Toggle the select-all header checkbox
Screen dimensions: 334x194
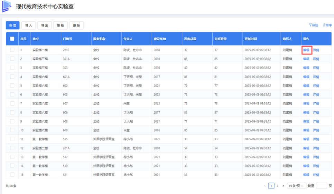tap(12, 39)
